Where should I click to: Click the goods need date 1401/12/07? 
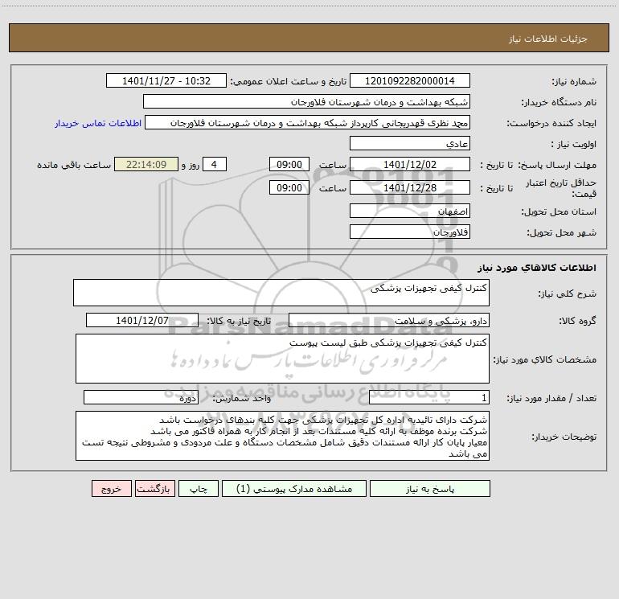142,320
